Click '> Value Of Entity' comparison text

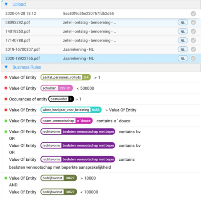point(121,110)
